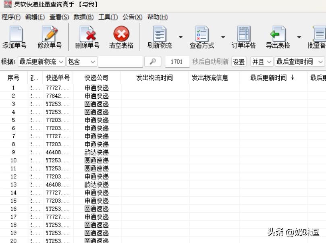Click the 删除单号 delete icon

(x=87, y=34)
